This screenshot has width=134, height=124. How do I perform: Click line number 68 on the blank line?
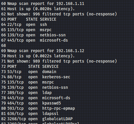coord(3,46)
